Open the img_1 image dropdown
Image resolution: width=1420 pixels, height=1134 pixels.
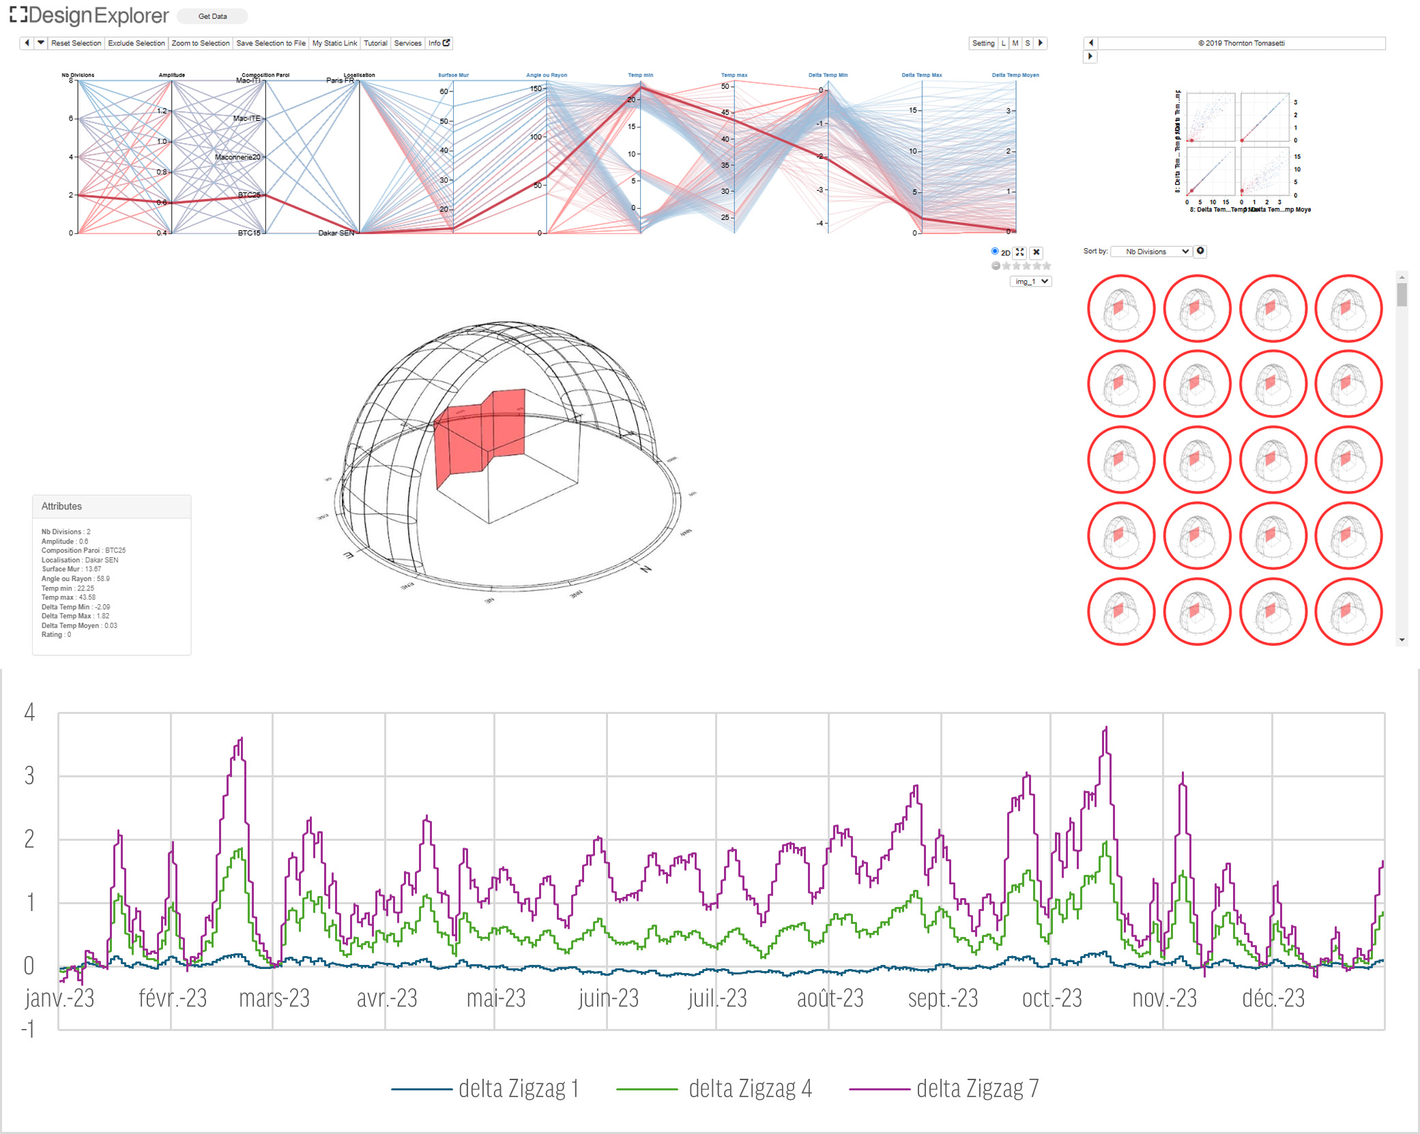[1030, 282]
